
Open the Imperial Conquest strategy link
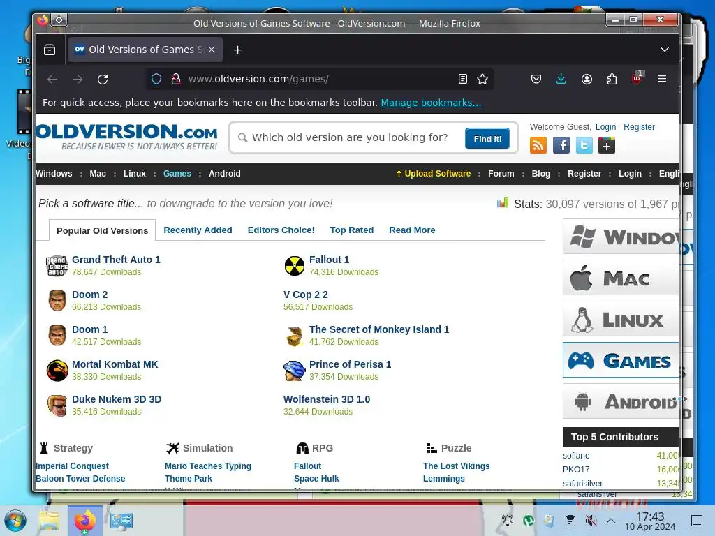pyautogui.click(x=72, y=466)
